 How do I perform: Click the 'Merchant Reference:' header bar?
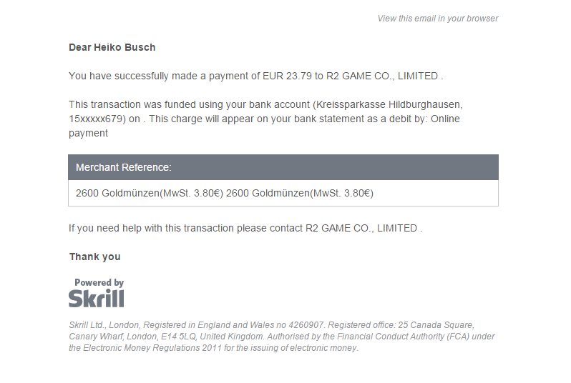pos(283,168)
